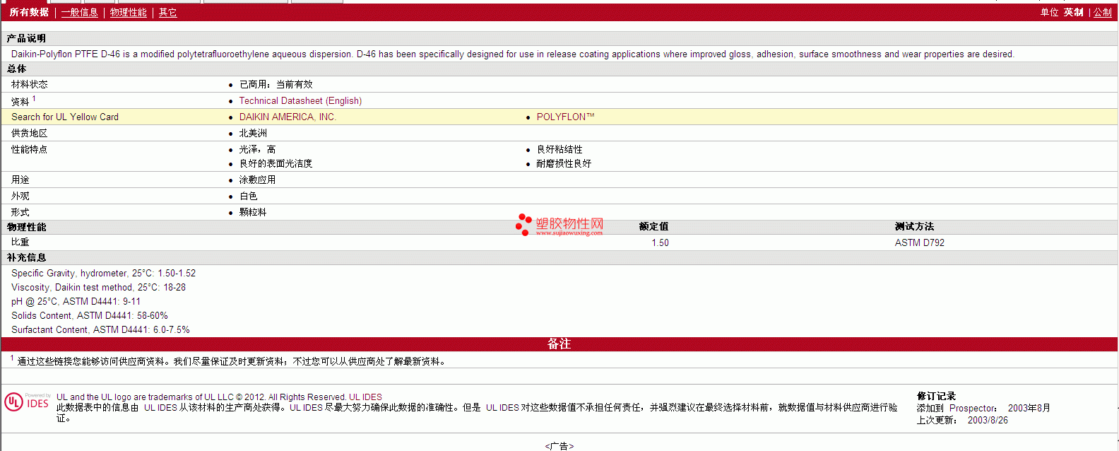
Task: Click the 比重 row label
Action: [x=20, y=242]
